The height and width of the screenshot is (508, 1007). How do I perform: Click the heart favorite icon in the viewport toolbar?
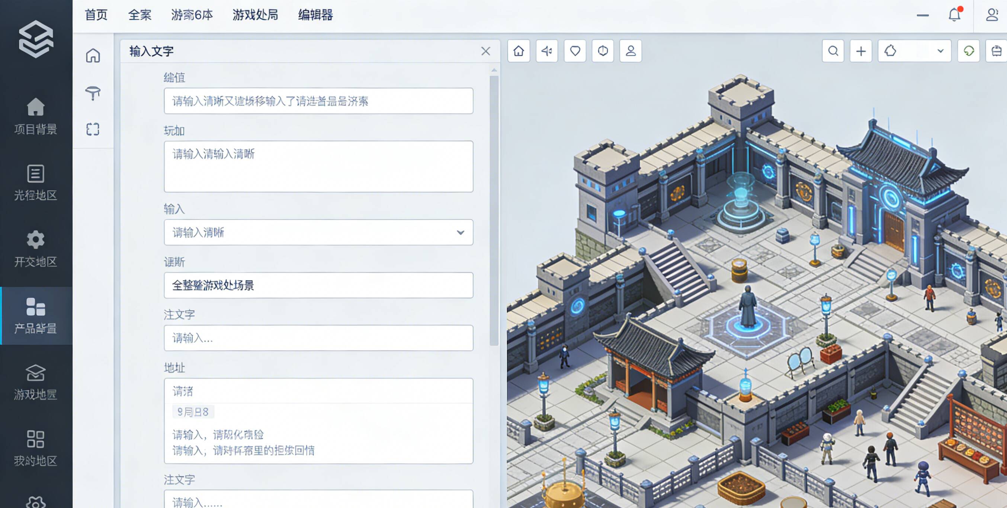click(x=575, y=51)
